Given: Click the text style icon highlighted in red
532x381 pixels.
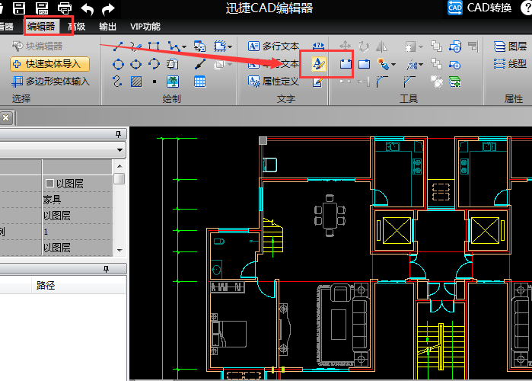Looking at the screenshot, I should tap(319, 63).
